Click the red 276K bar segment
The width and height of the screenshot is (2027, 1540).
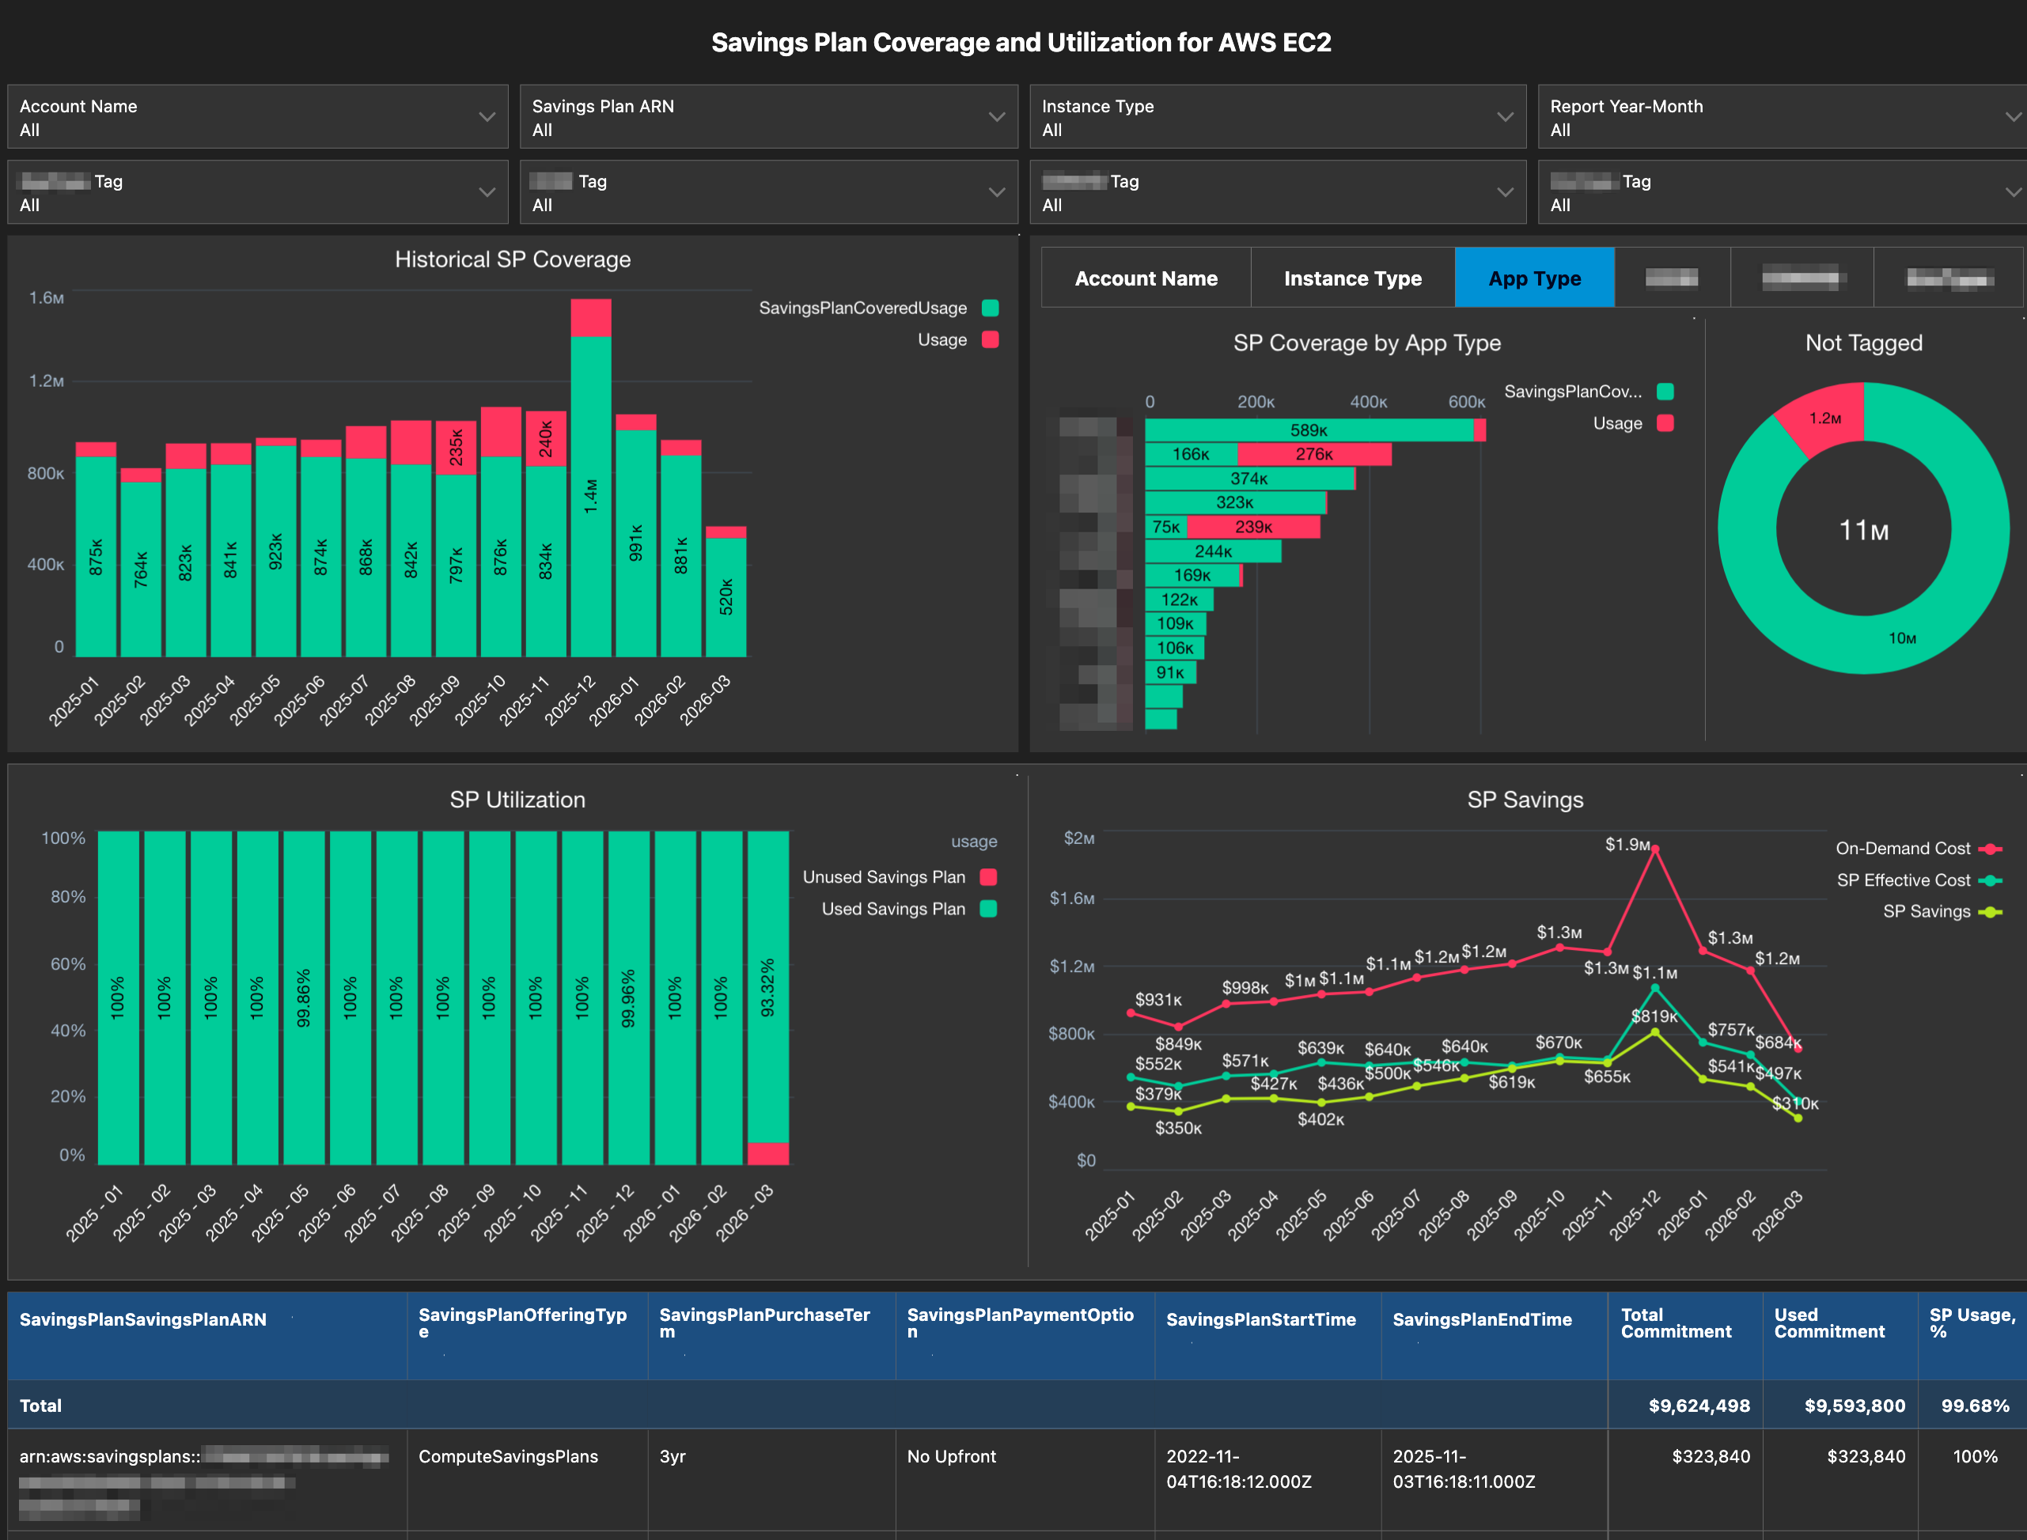tap(1315, 454)
